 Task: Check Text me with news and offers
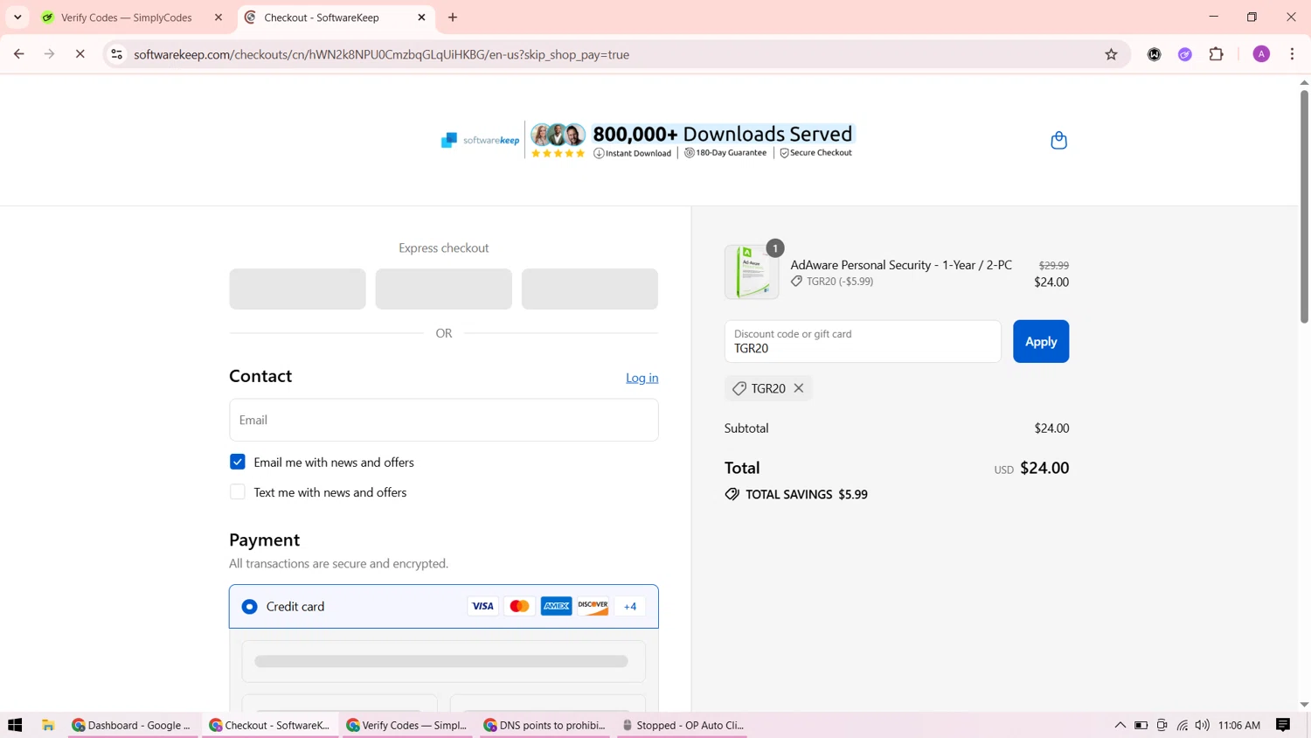click(x=238, y=492)
